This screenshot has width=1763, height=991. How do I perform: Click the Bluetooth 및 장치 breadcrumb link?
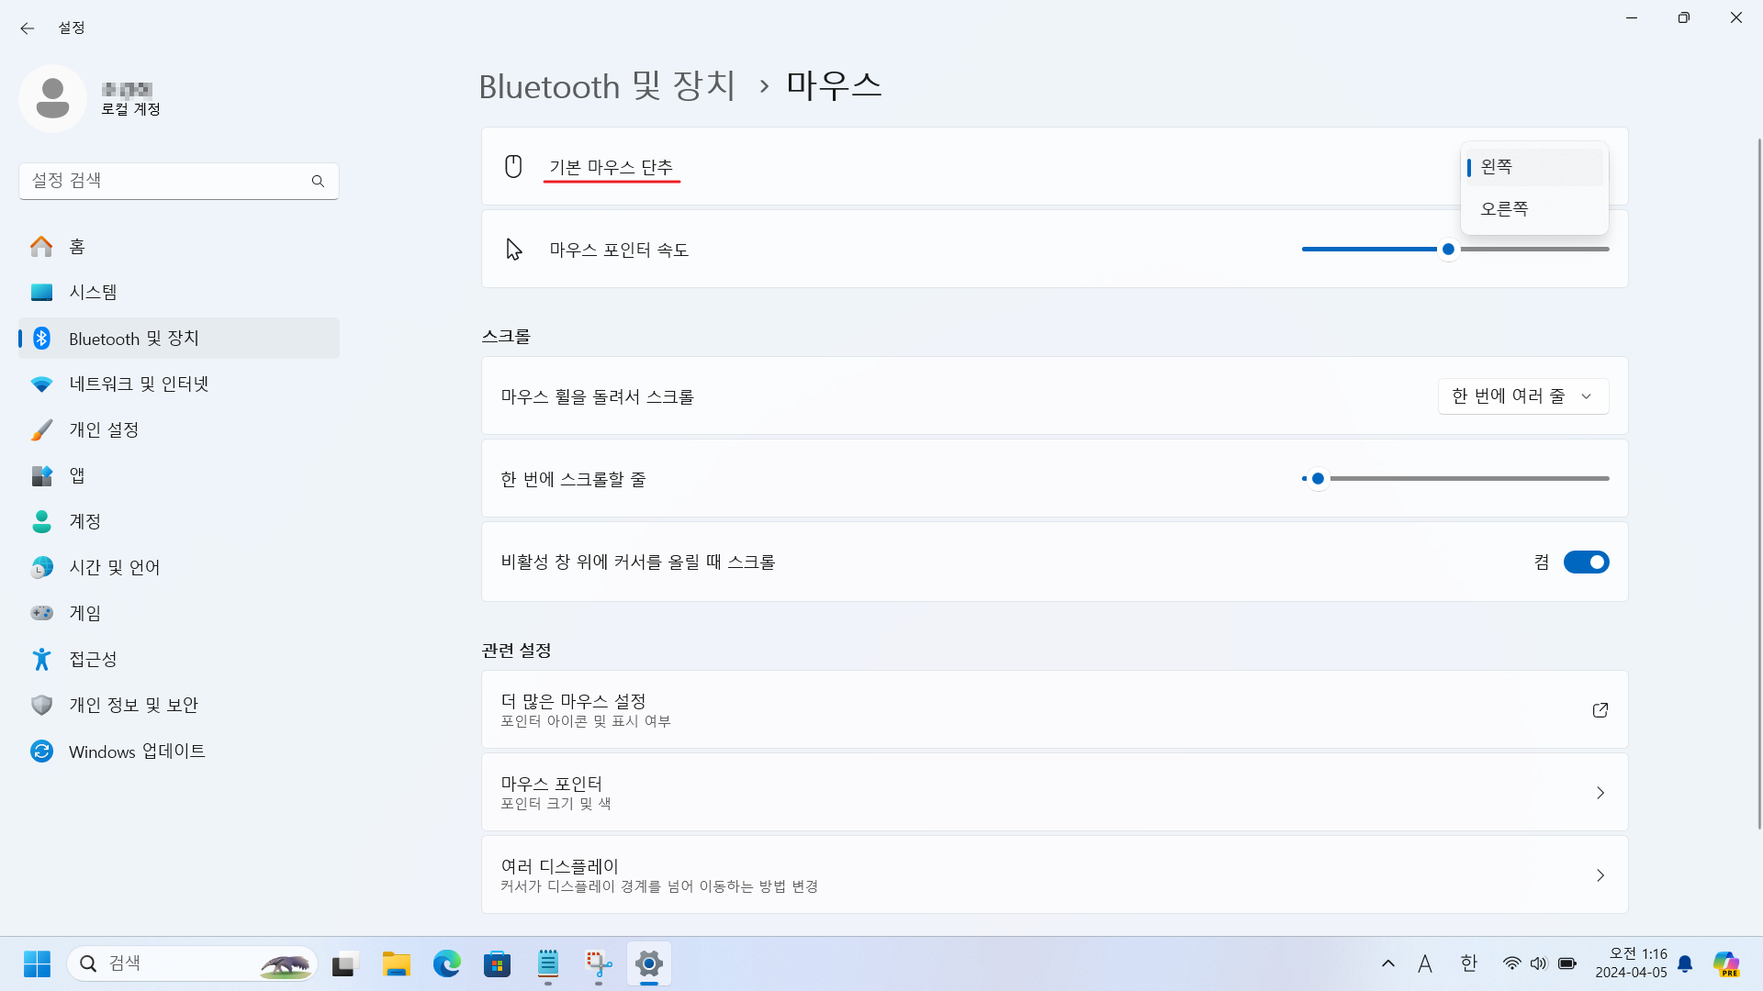point(607,86)
